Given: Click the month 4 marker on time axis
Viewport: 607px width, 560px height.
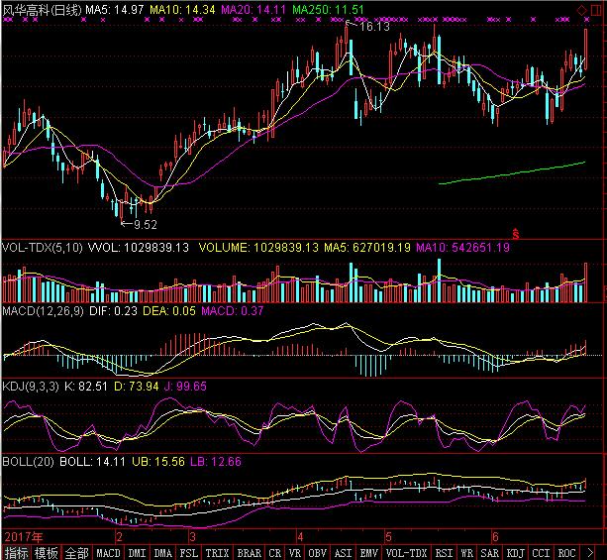Looking at the screenshot, I should tap(300, 537).
